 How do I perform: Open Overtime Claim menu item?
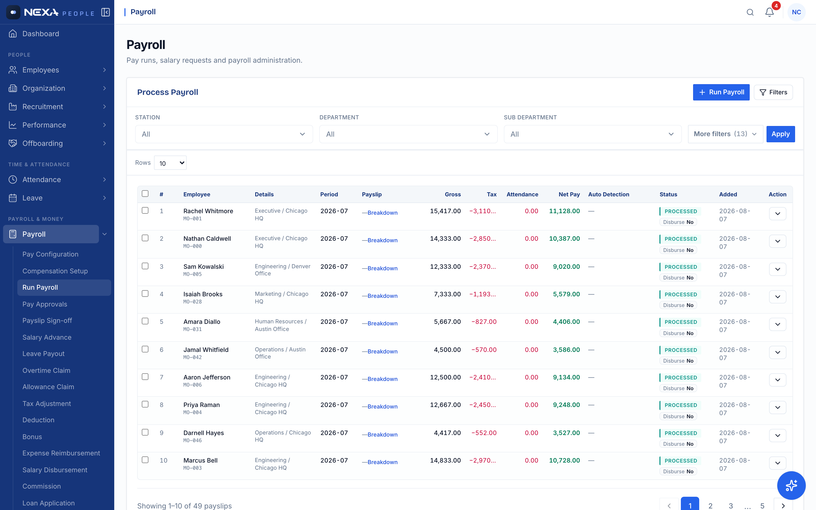tap(46, 371)
